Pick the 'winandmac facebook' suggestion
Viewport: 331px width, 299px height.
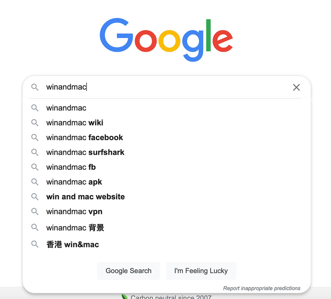[x=84, y=137]
